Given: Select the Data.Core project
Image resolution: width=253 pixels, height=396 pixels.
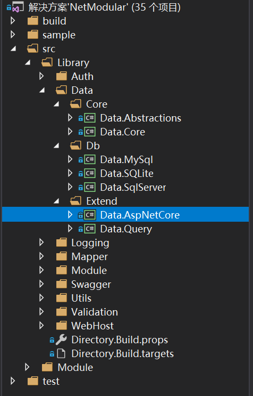Looking at the screenshot, I should pyautogui.click(x=123, y=132).
